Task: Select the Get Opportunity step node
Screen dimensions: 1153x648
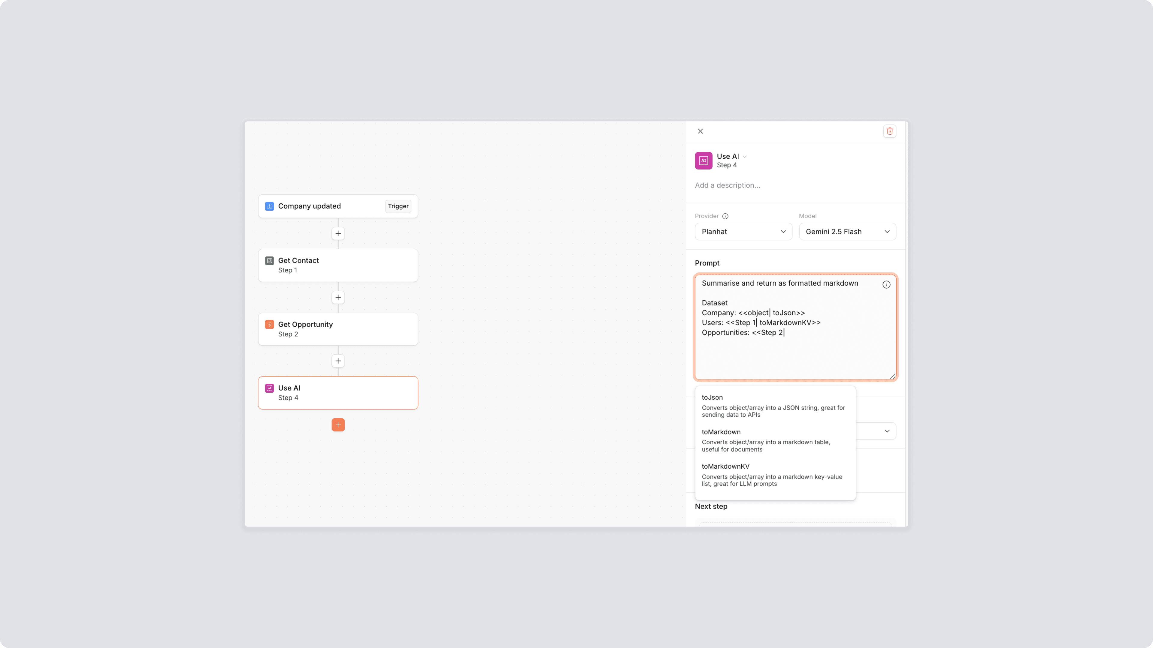Action: (338, 329)
